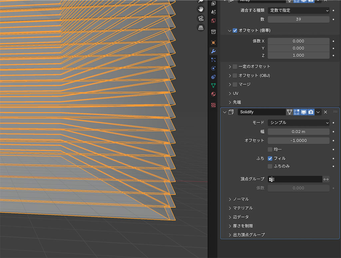Open モード シンプル mode dropdown
The width and height of the screenshot is (341, 258).
click(298, 123)
